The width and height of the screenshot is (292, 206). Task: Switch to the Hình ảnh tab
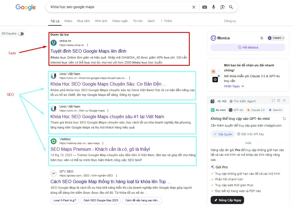point(101,21)
